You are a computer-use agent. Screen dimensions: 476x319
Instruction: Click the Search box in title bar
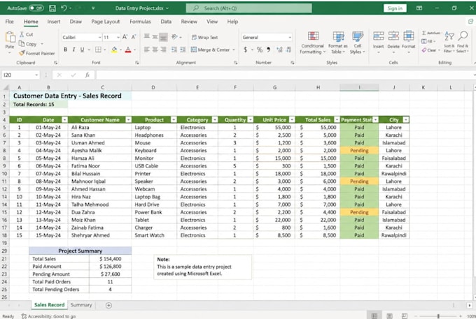coord(249,8)
